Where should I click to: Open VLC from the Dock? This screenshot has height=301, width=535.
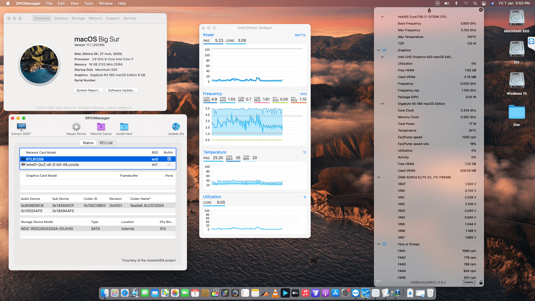tap(275, 293)
